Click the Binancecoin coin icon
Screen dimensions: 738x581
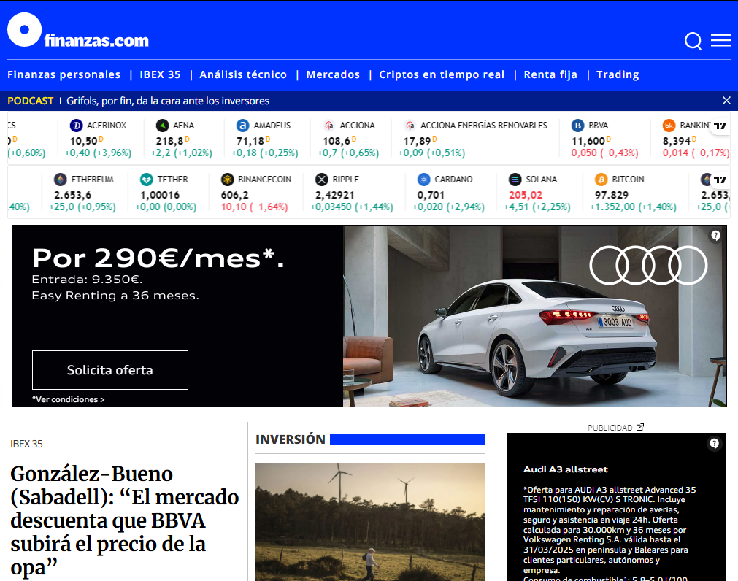(x=227, y=180)
